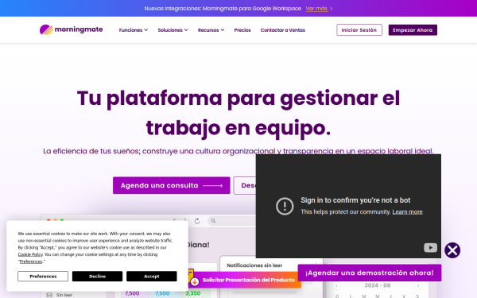Click the refresh icon in mockup browser
Screen dimensions: 477x298
(x=197, y=221)
